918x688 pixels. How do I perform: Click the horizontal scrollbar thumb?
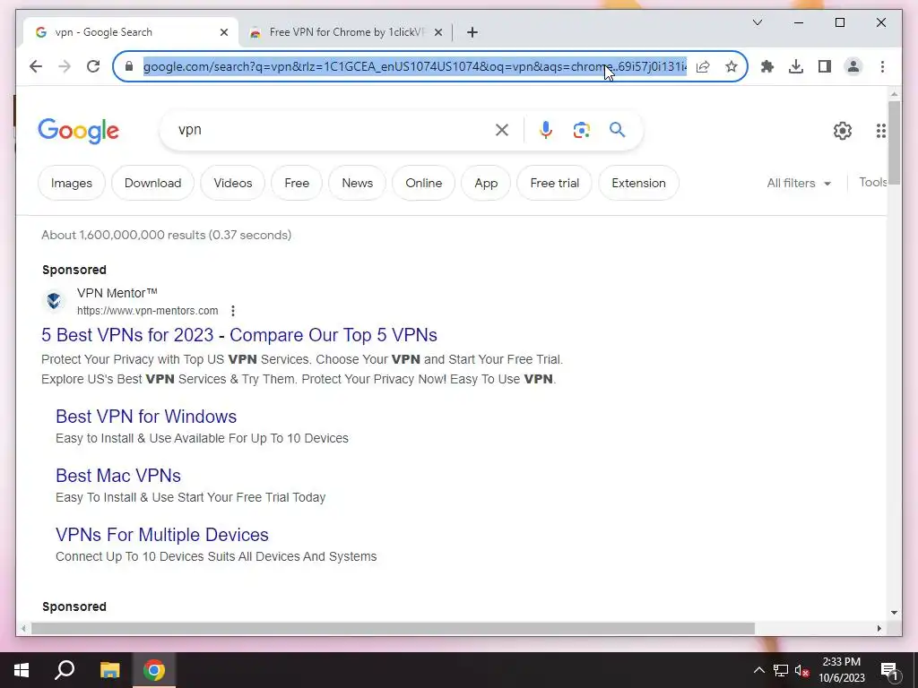click(x=393, y=628)
